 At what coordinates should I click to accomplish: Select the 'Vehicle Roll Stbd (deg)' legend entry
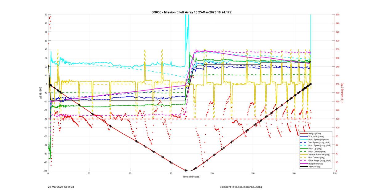316,154
